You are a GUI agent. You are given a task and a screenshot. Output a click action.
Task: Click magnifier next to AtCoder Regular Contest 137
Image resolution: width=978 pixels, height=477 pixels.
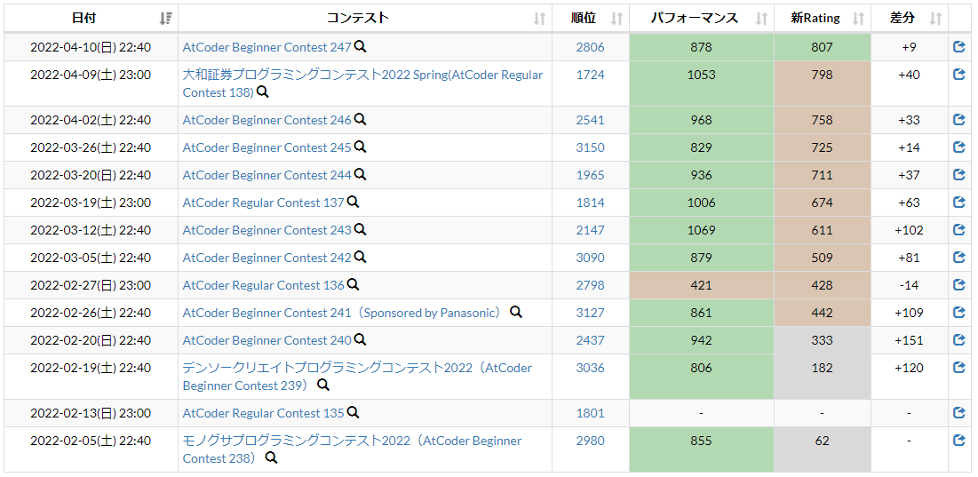coord(353,202)
